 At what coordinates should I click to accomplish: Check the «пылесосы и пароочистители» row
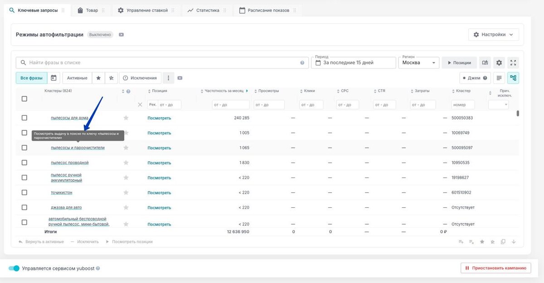point(24,148)
